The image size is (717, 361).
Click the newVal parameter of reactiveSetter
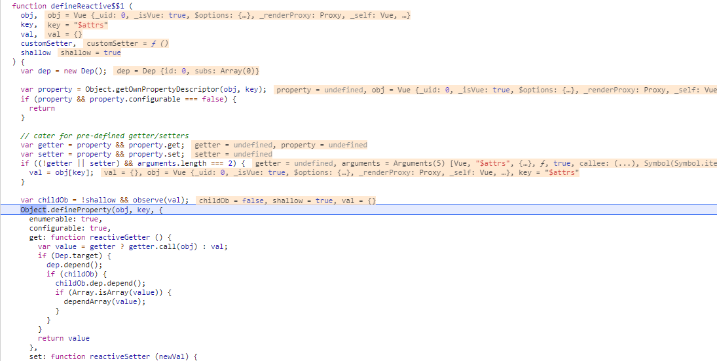(x=172, y=356)
